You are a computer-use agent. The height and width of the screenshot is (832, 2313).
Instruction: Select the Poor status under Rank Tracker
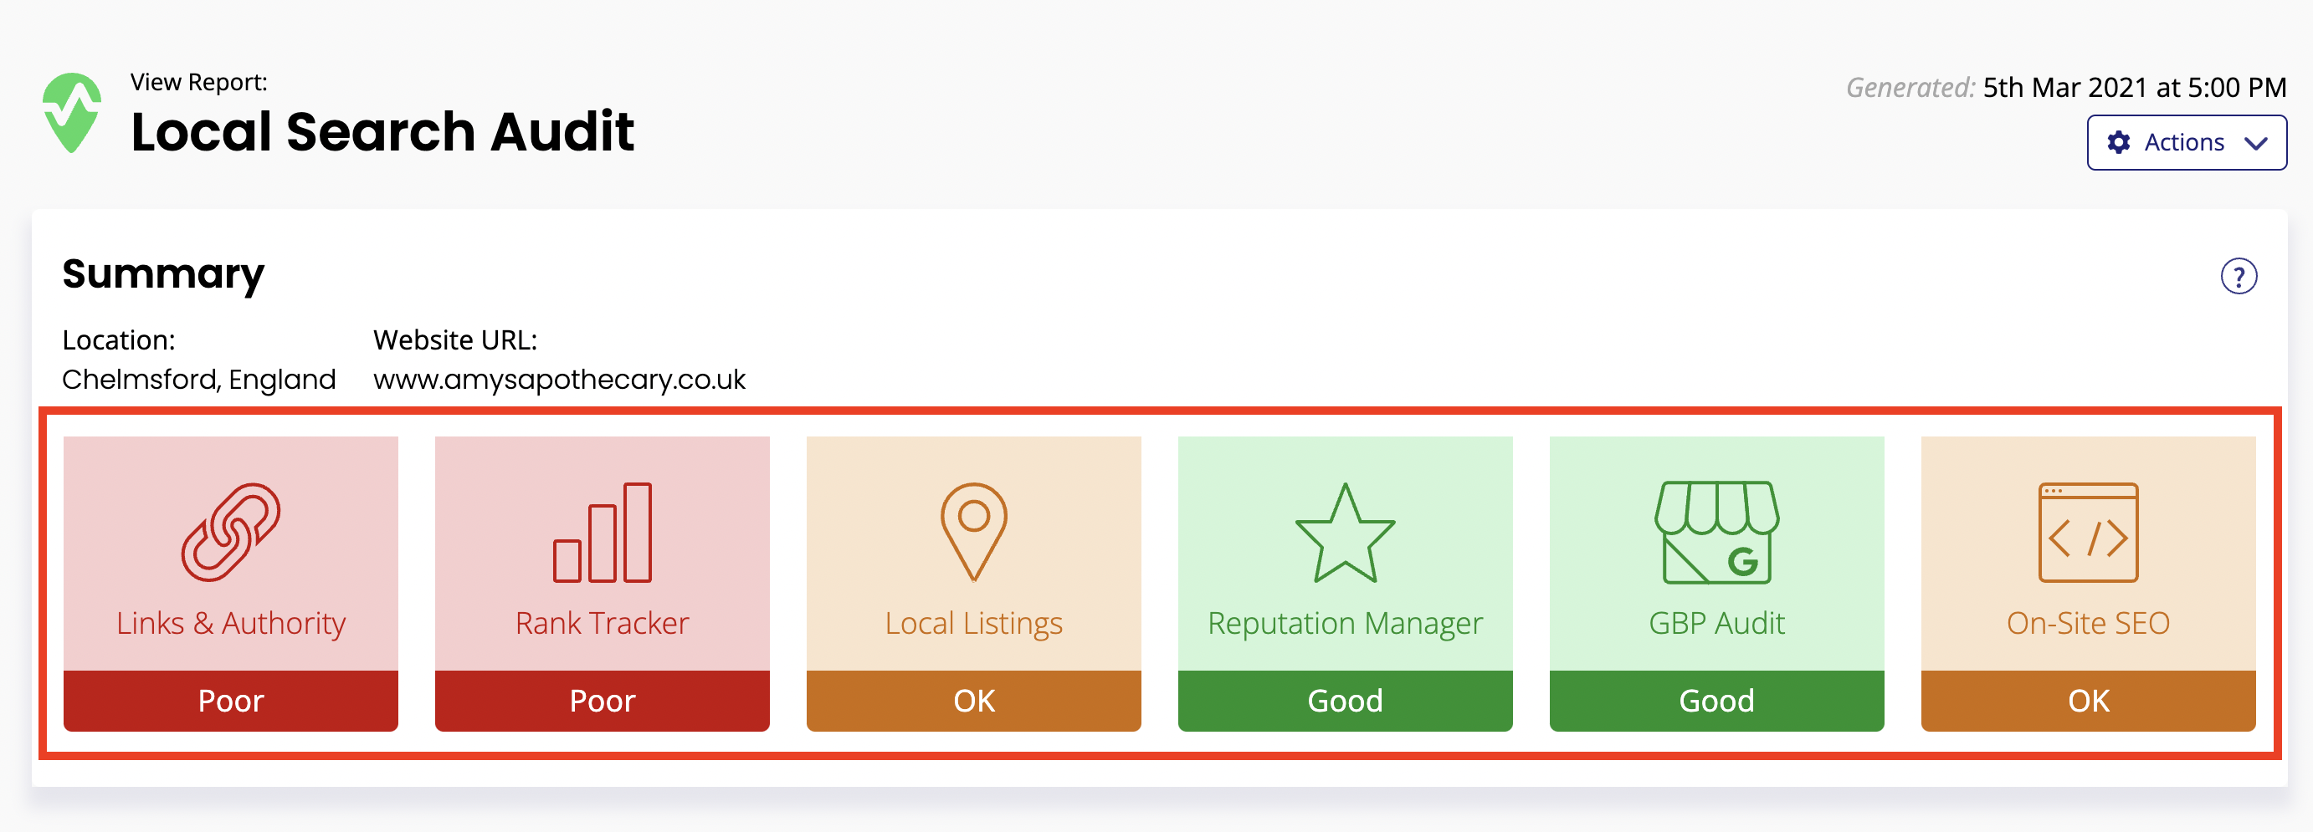point(603,700)
